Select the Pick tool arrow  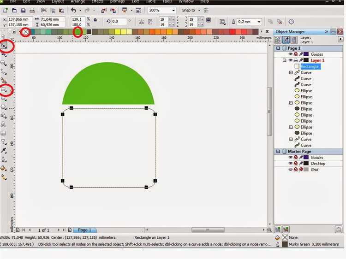(x=3, y=36)
